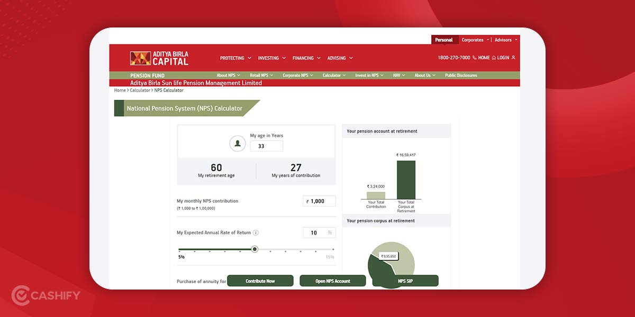Click the HOME house icon in the header

[494, 58]
